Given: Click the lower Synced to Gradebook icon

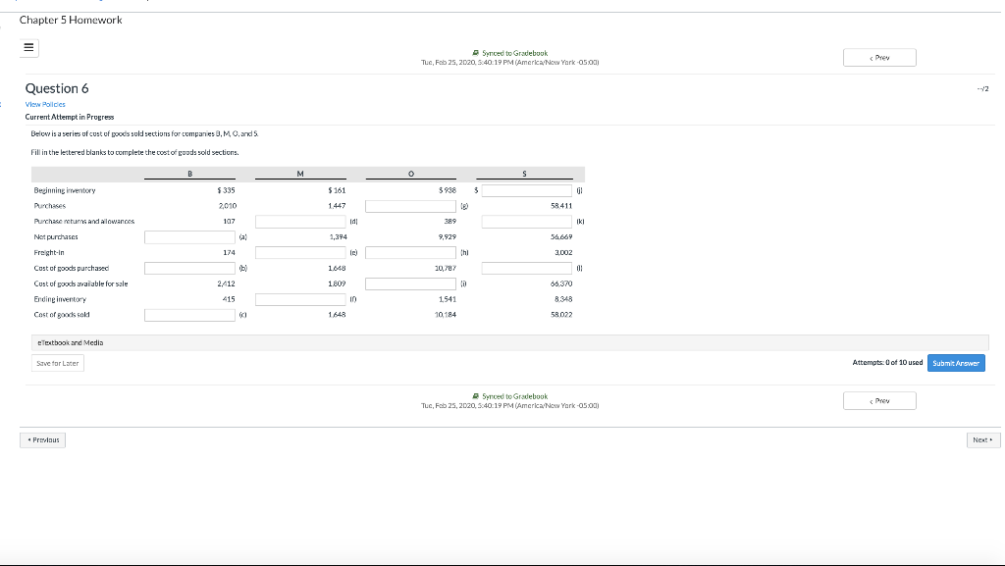Looking at the screenshot, I should (478, 395).
